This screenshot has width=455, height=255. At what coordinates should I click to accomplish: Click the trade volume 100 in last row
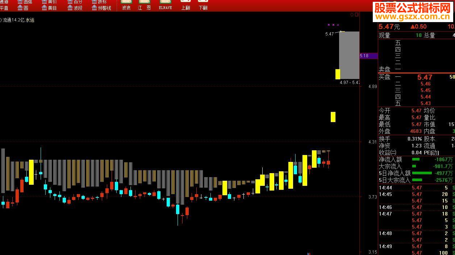click(x=443, y=253)
